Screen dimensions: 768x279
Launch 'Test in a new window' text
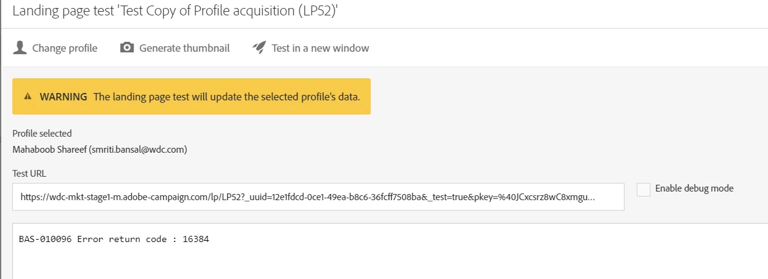tap(320, 48)
